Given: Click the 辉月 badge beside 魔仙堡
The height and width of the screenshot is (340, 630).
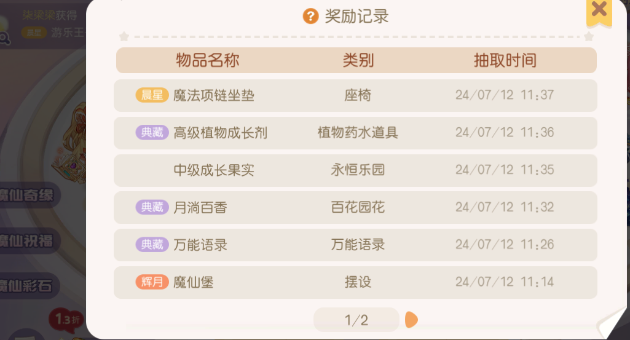Looking at the screenshot, I should [x=152, y=282].
